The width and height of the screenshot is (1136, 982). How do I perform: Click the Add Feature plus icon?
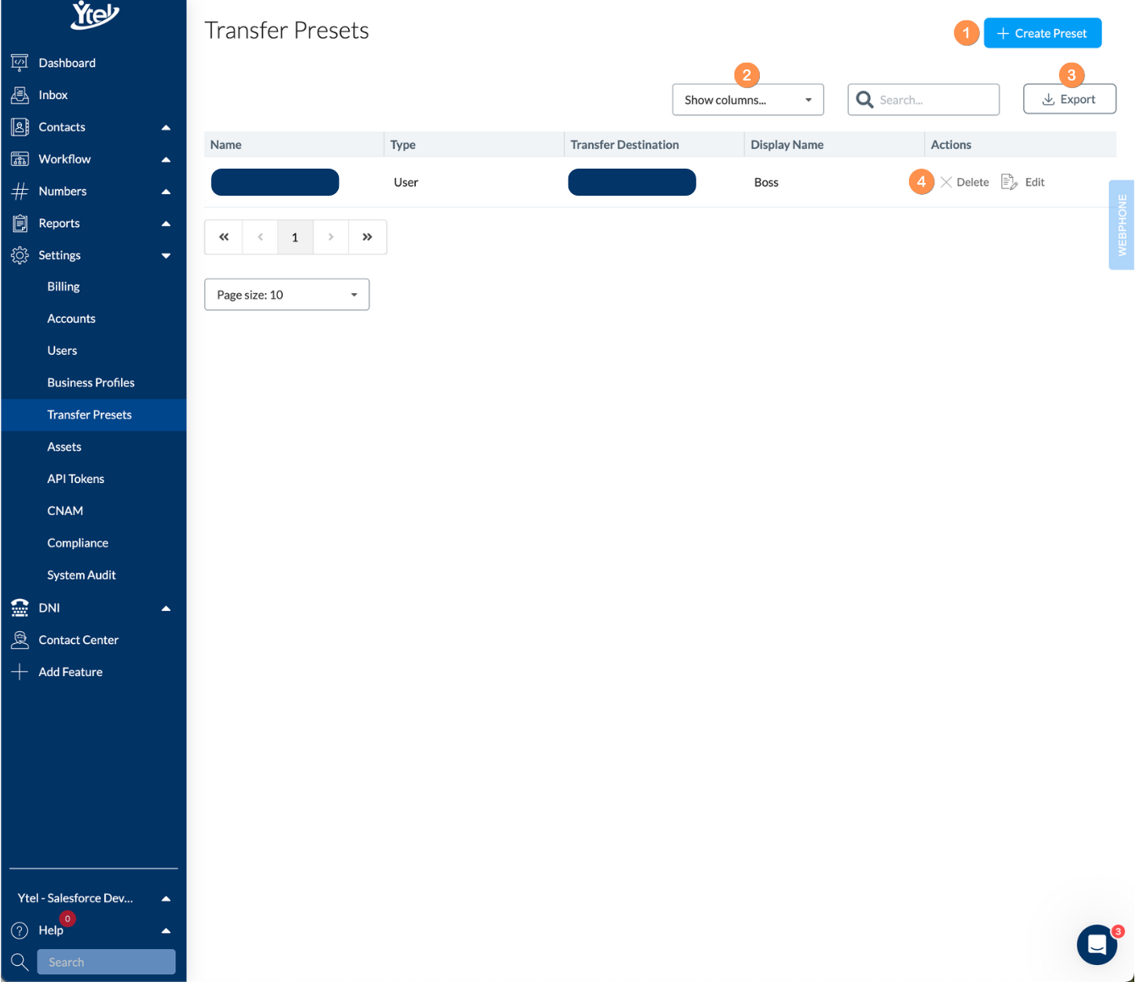tap(19, 672)
